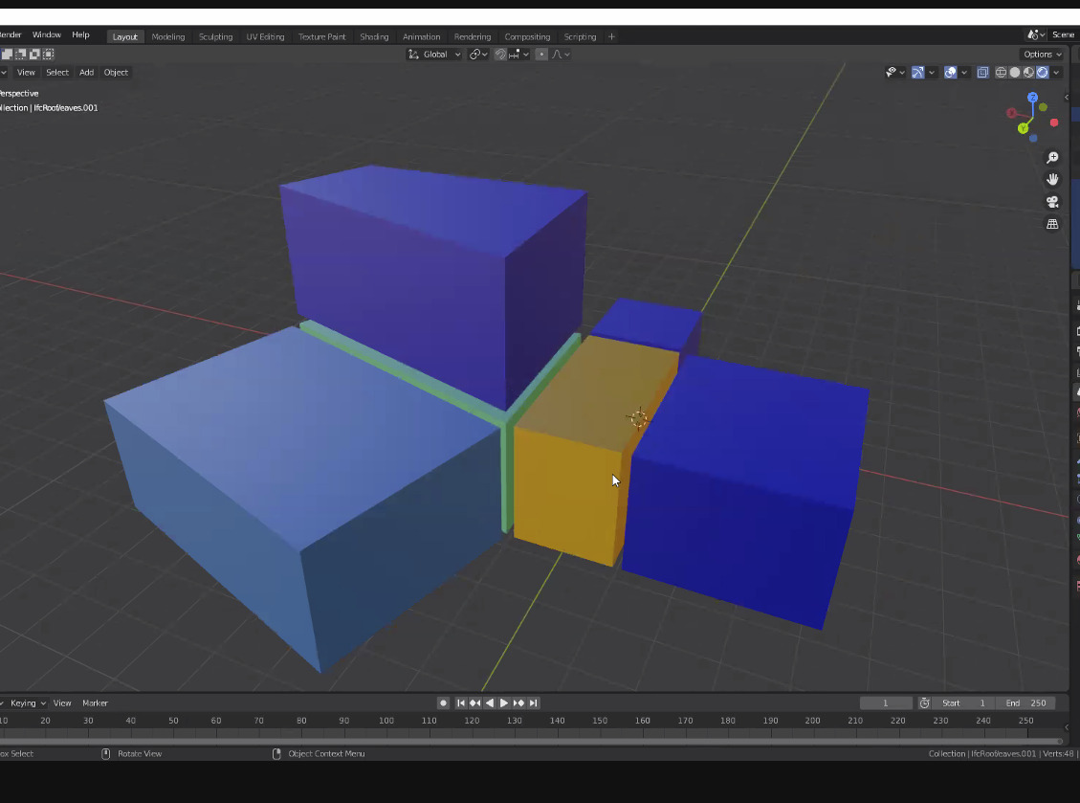Viewport: 1080px width, 803px height.
Task: Open the viewport Select menu
Action: (57, 73)
